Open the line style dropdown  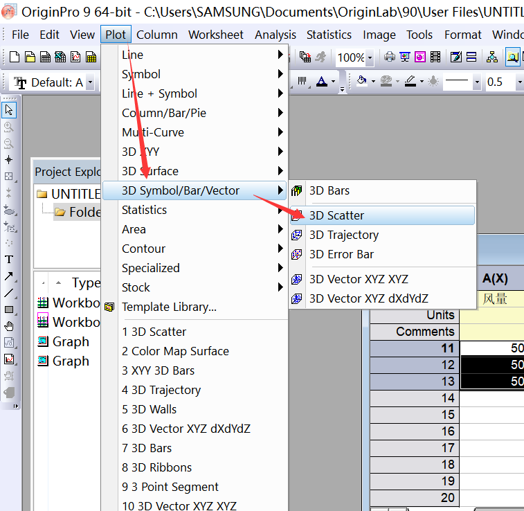pyautogui.click(x=477, y=82)
